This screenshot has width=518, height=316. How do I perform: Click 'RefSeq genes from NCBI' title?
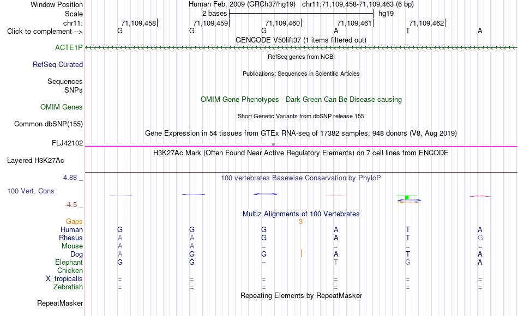coord(302,57)
